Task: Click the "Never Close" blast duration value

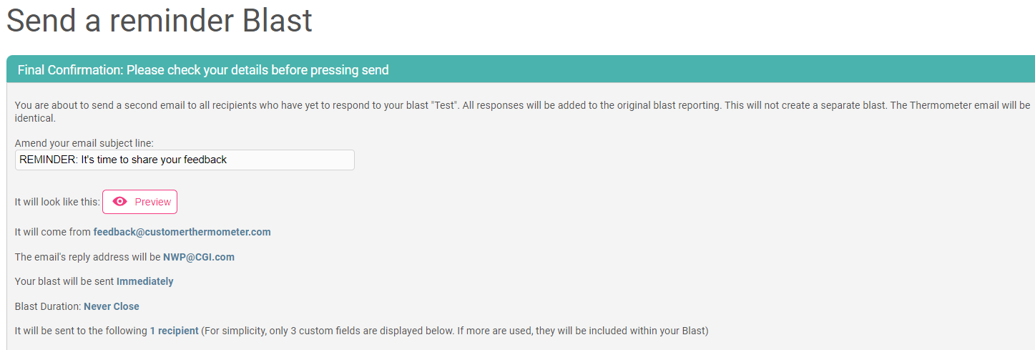Action: (x=112, y=306)
